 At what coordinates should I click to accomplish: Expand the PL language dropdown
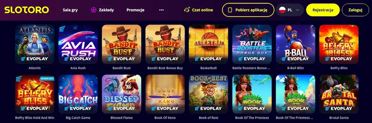tap(297, 10)
